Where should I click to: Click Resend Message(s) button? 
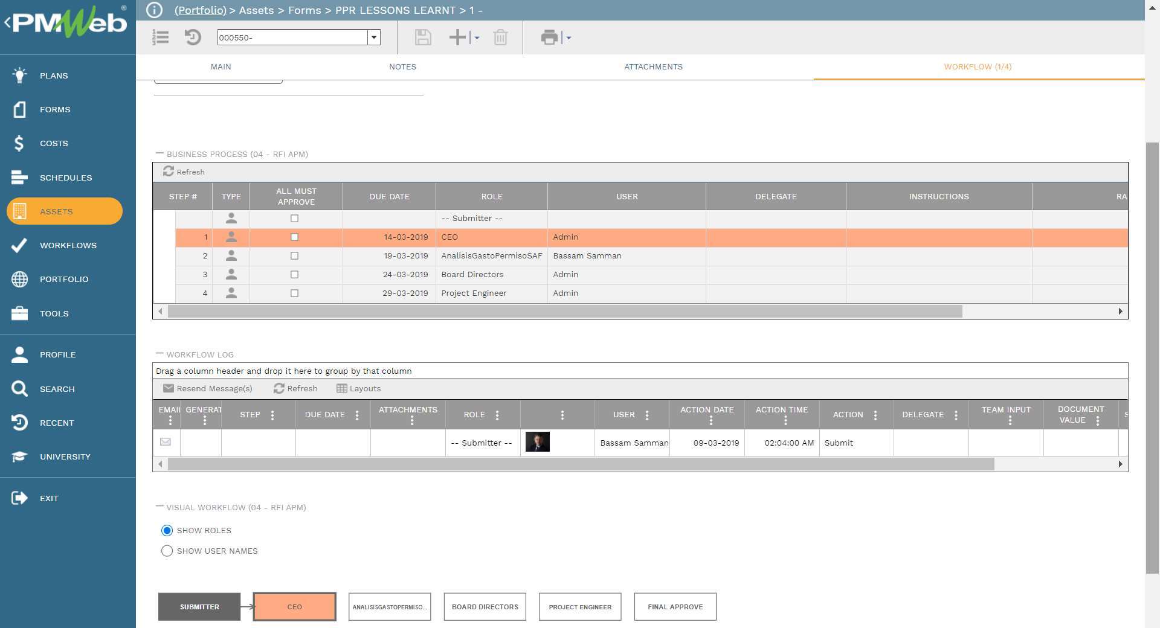pyautogui.click(x=208, y=389)
